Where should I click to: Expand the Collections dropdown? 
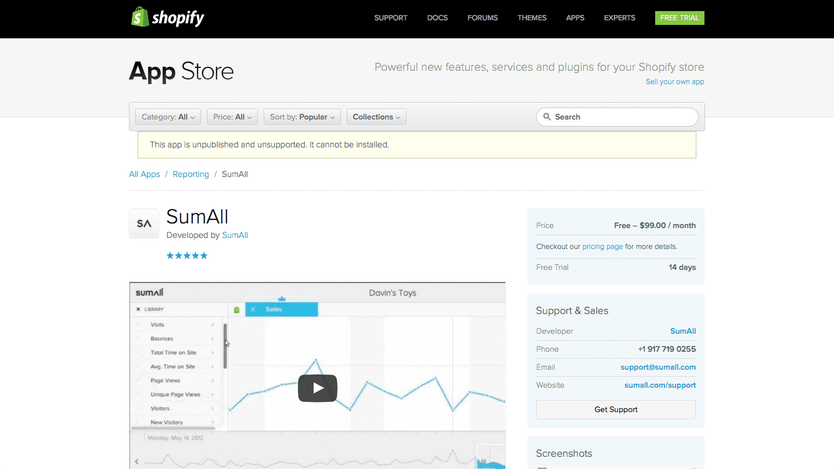(376, 117)
